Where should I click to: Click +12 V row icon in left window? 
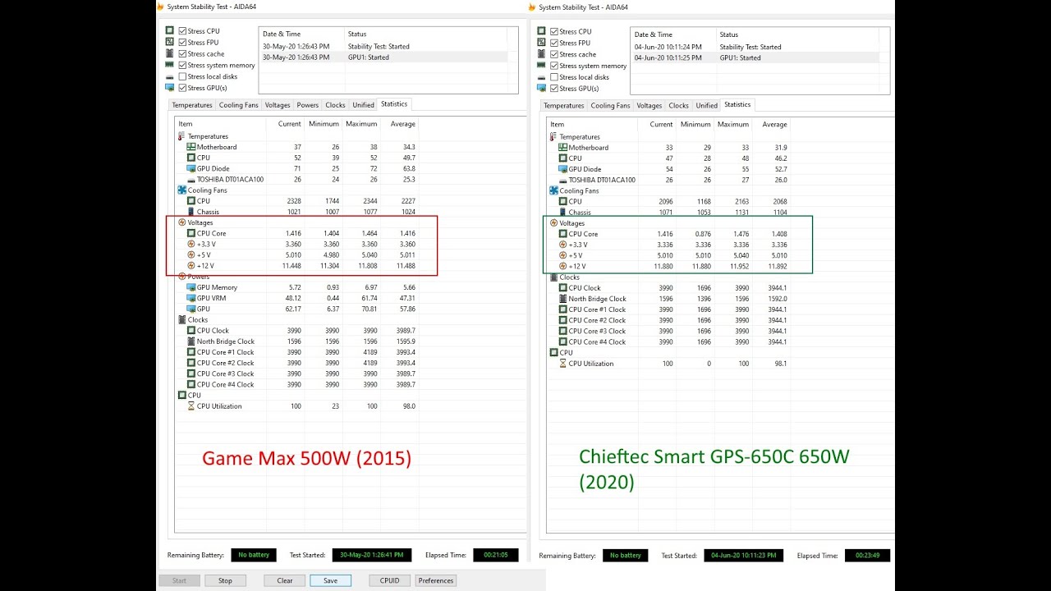pos(191,265)
